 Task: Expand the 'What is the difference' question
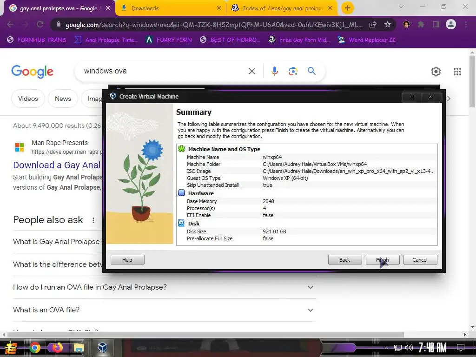pyautogui.click(x=58, y=264)
